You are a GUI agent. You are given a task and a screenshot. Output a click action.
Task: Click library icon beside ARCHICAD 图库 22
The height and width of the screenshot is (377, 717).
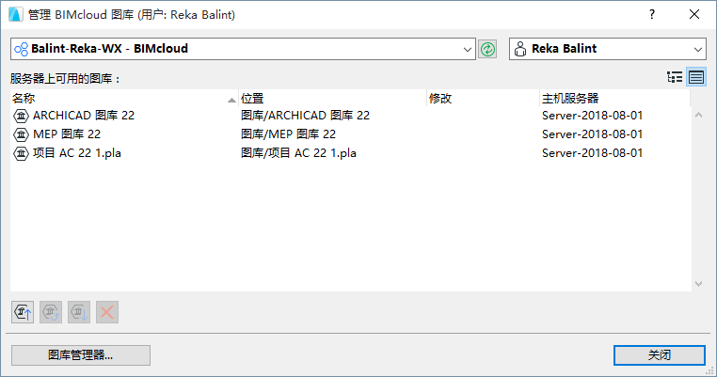[x=21, y=116]
